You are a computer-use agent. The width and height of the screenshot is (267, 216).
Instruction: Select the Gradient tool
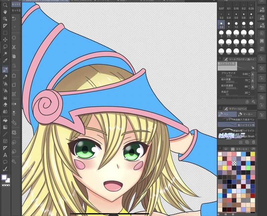[5, 127]
